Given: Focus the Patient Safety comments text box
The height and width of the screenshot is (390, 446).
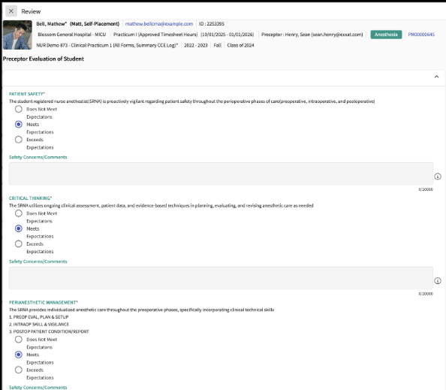Looking at the screenshot, I should point(221,174).
